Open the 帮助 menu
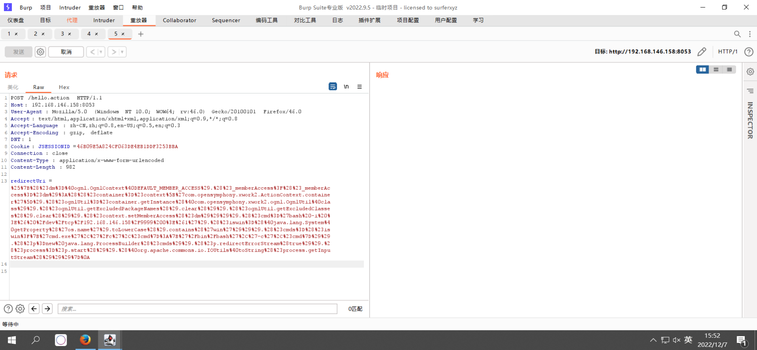757x350 pixels. [x=137, y=7]
